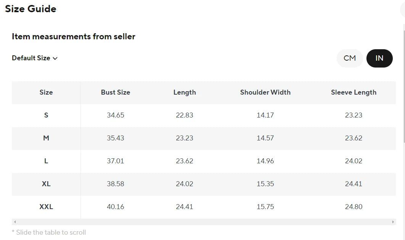Switch measurements to CM units
This screenshot has width=405, height=240.
(x=349, y=58)
